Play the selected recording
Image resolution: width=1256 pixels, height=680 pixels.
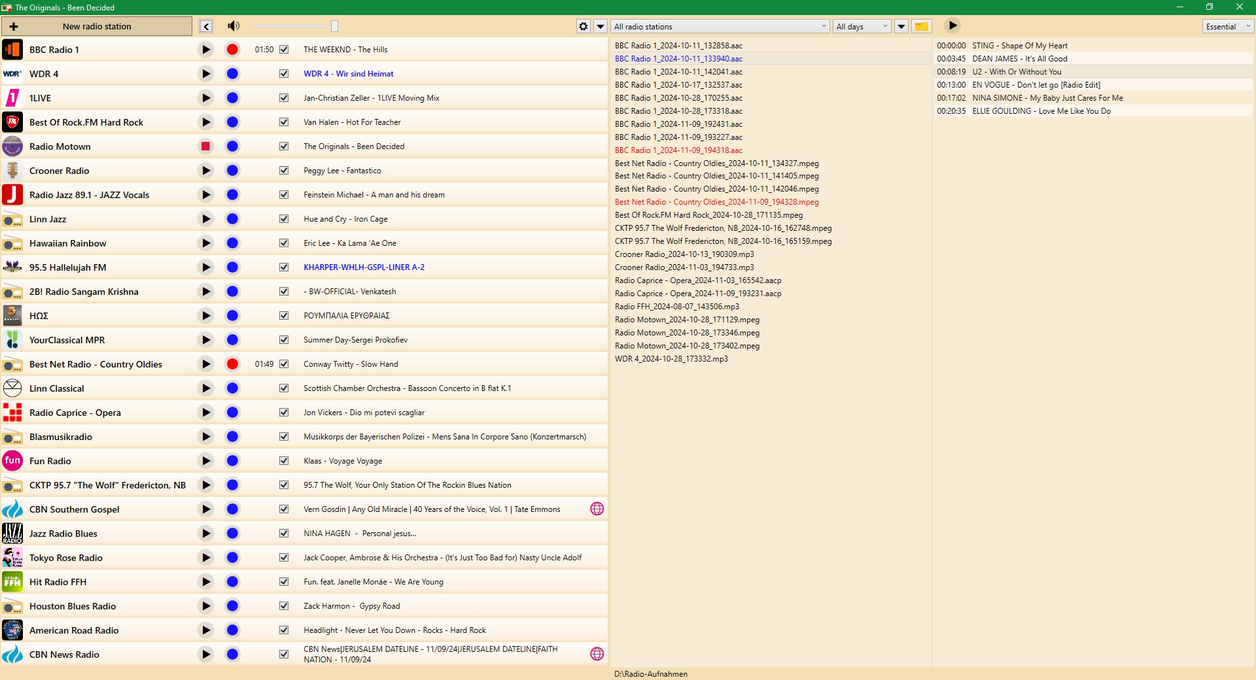tap(952, 25)
